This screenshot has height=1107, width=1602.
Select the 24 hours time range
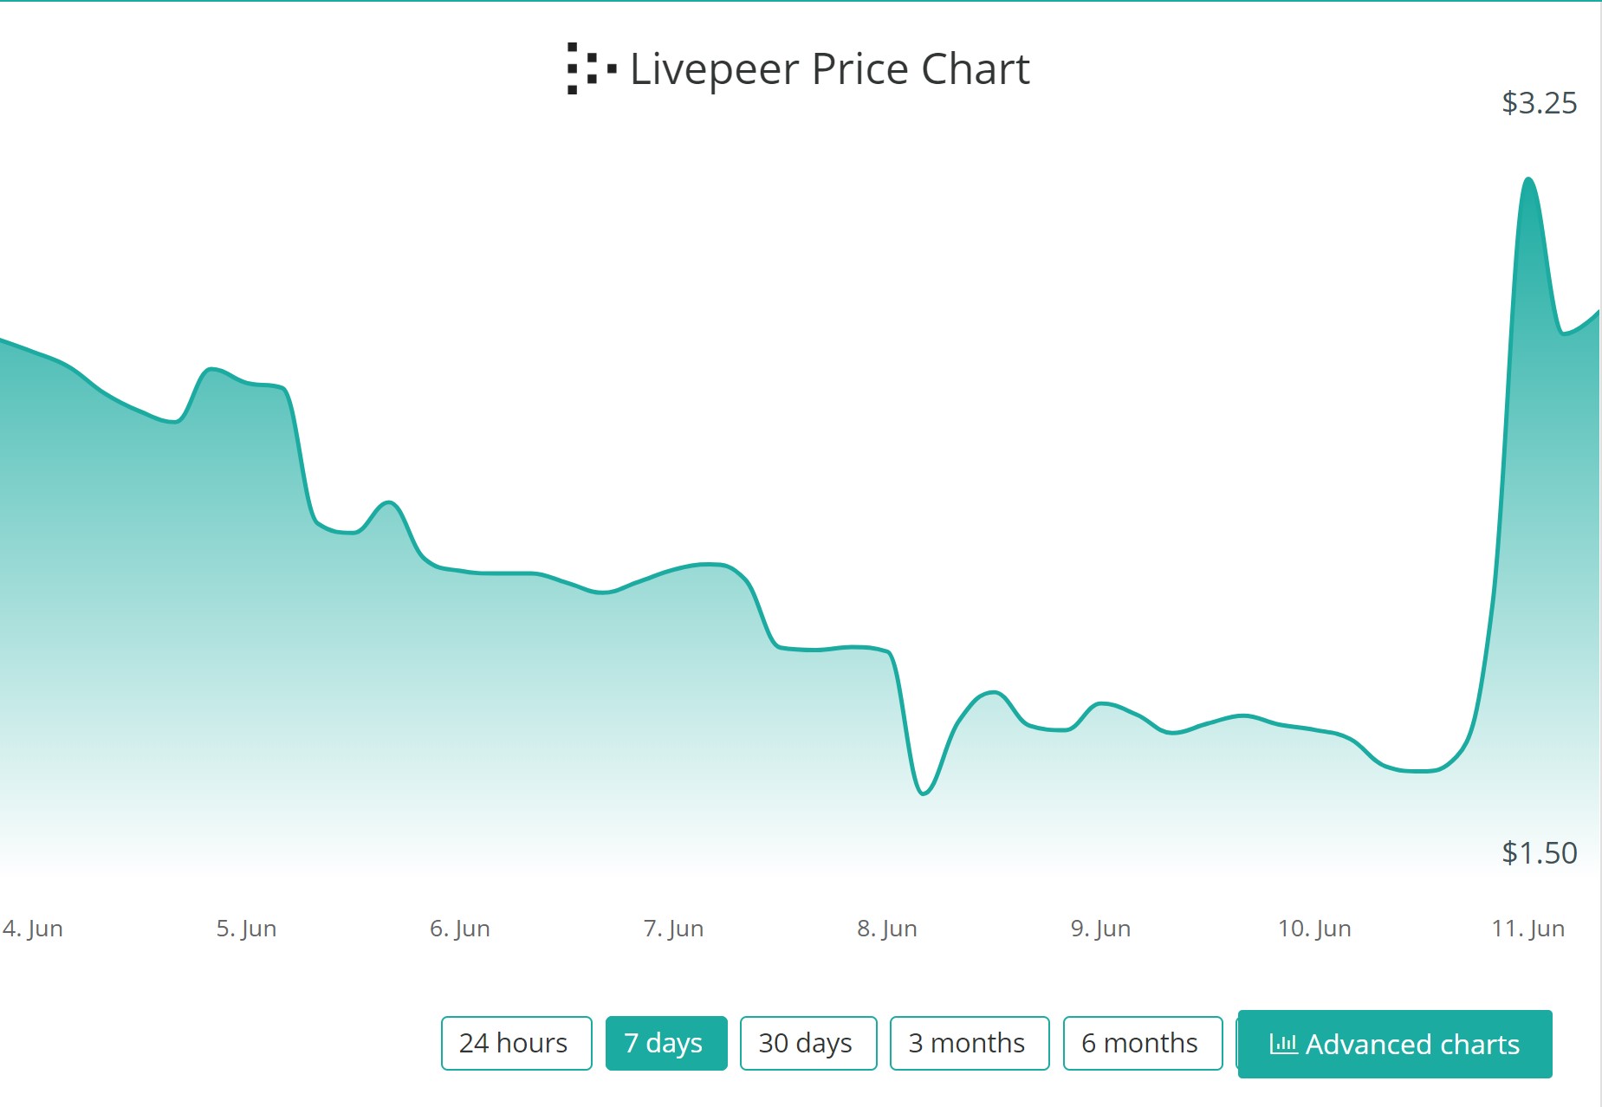pyautogui.click(x=516, y=1043)
